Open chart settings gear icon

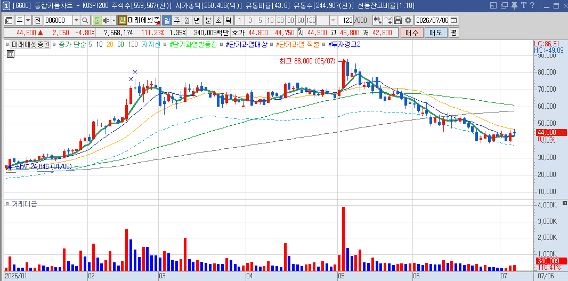click(x=408, y=20)
